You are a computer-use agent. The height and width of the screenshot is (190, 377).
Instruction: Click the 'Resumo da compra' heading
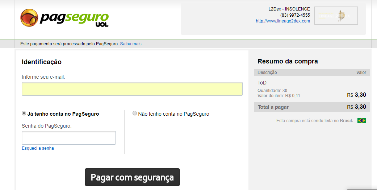pyautogui.click(x=288, y=61)
